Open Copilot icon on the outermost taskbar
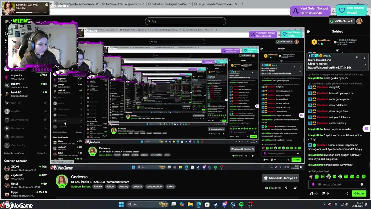The height and width of the screenshot is (209, 371). click(182, 204)
